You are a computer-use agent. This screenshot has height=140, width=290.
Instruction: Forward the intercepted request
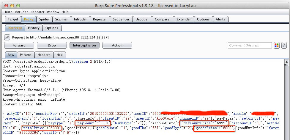click(x=19, y=45)
